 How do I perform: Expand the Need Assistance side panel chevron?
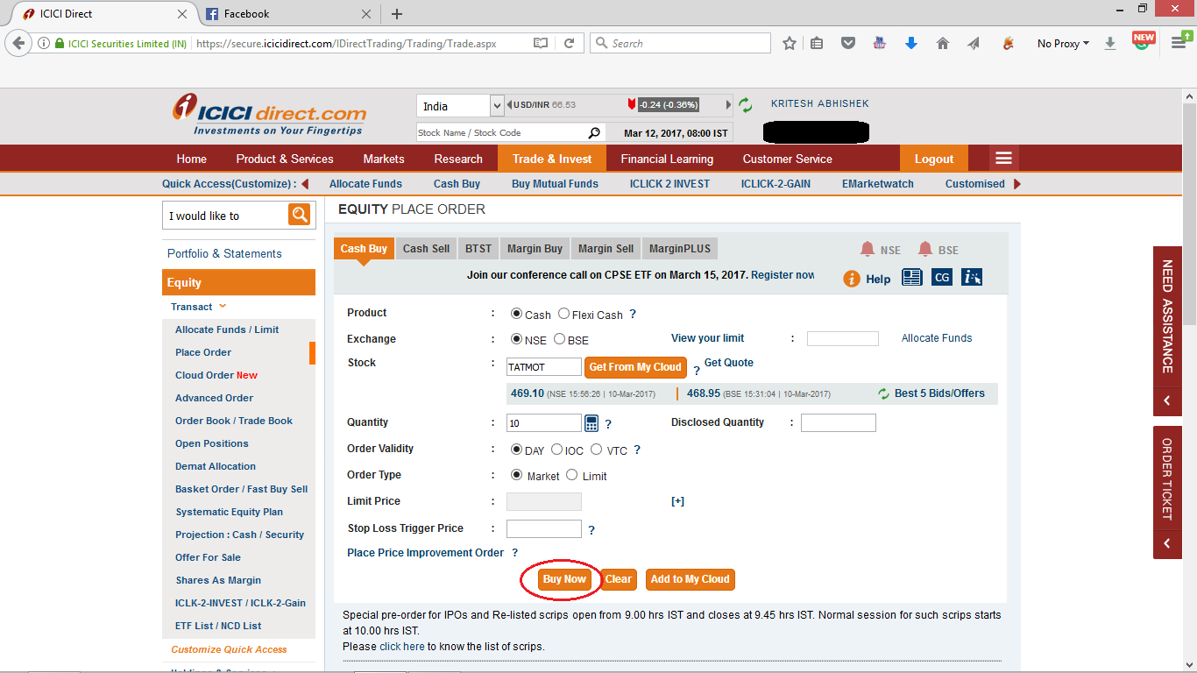pos(1166,400)
